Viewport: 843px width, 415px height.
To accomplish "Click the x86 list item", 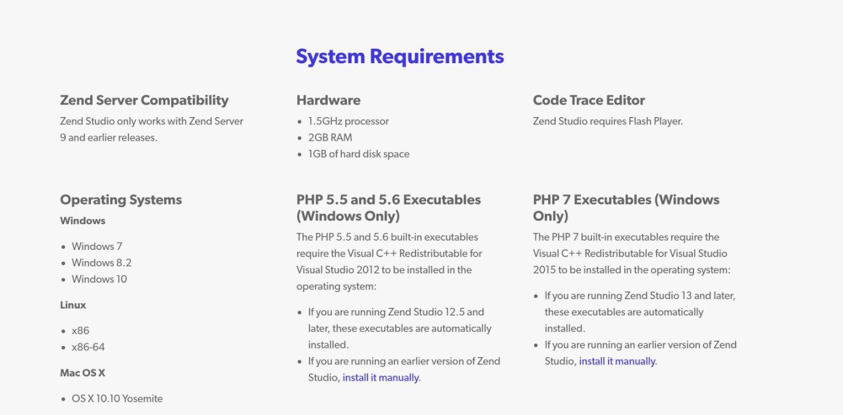I will coord(80,330).
